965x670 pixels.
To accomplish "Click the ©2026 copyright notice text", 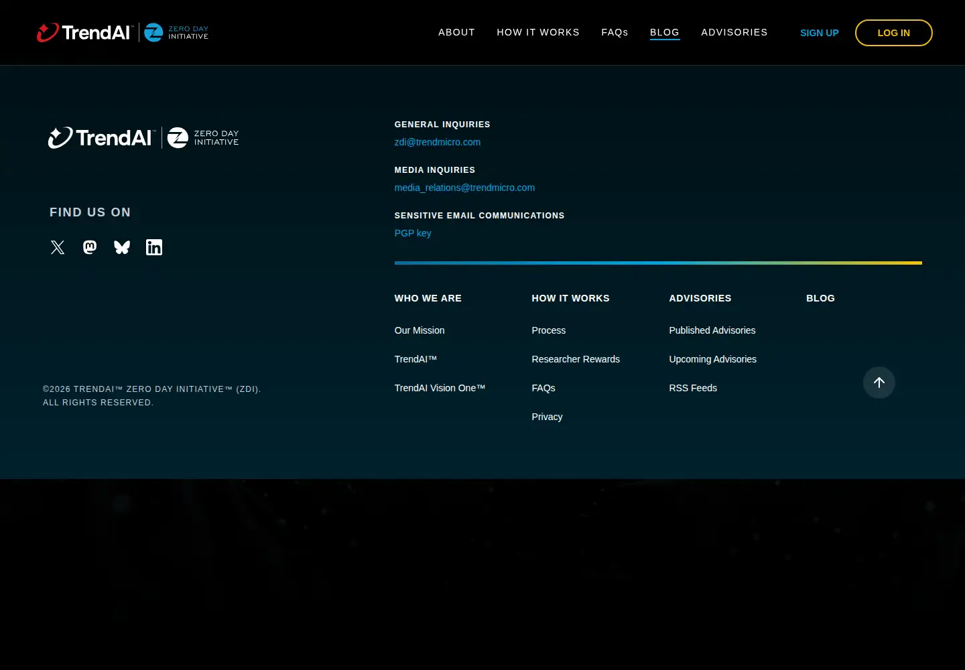I will [x=152, y=396].
